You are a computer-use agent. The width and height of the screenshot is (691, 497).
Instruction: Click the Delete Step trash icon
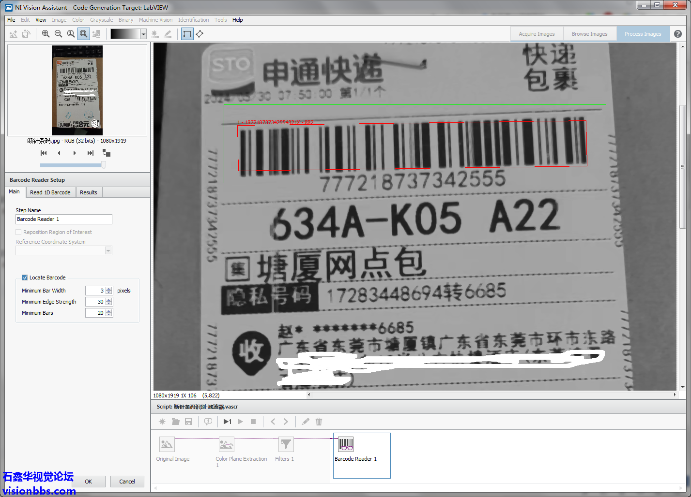pos(319,422)
